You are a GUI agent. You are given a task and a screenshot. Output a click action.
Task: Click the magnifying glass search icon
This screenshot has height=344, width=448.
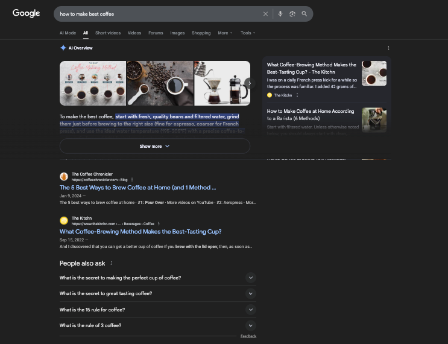coord(304,14)
